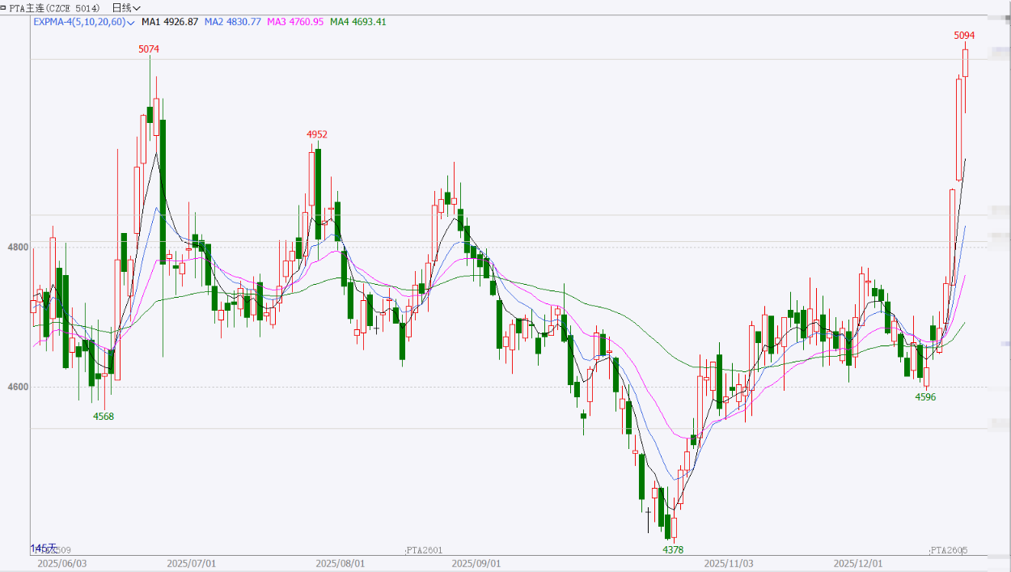1011x572 pixels.
Task: Click the 145天 day count label
Action: point(44,549)
